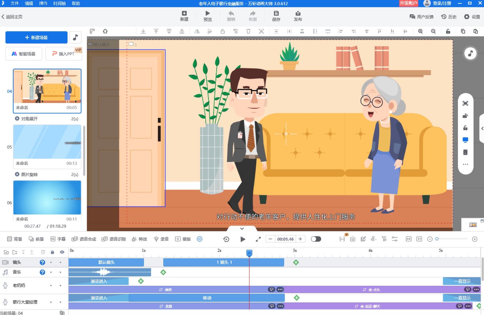484x315 pixels.
Task: Click lock icon in right floating panel
Action: (x=465, y=128)
